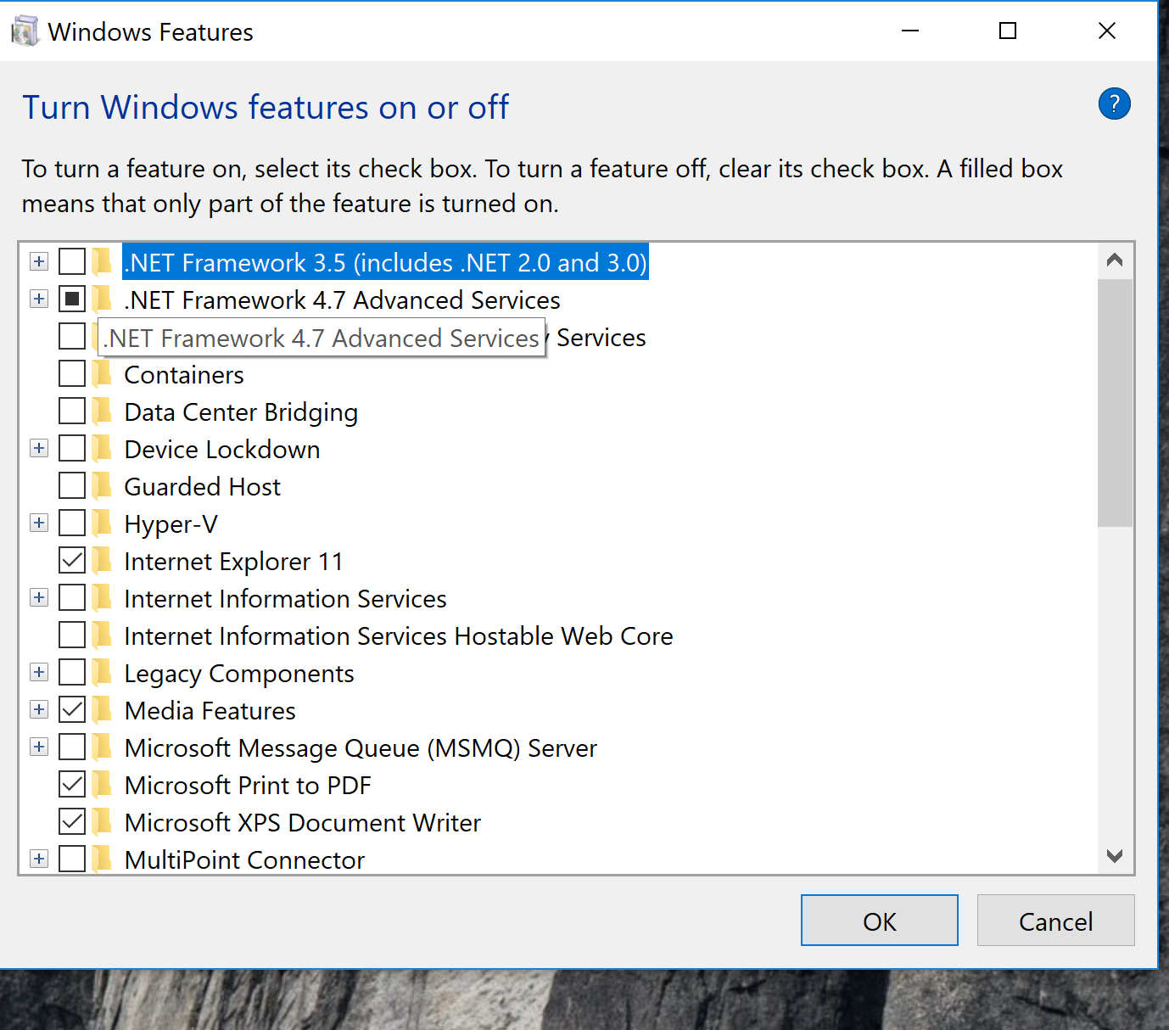Select the Guarded Host label
1169x1030 pixels.
pyautogui.click(x=202, y=487)
